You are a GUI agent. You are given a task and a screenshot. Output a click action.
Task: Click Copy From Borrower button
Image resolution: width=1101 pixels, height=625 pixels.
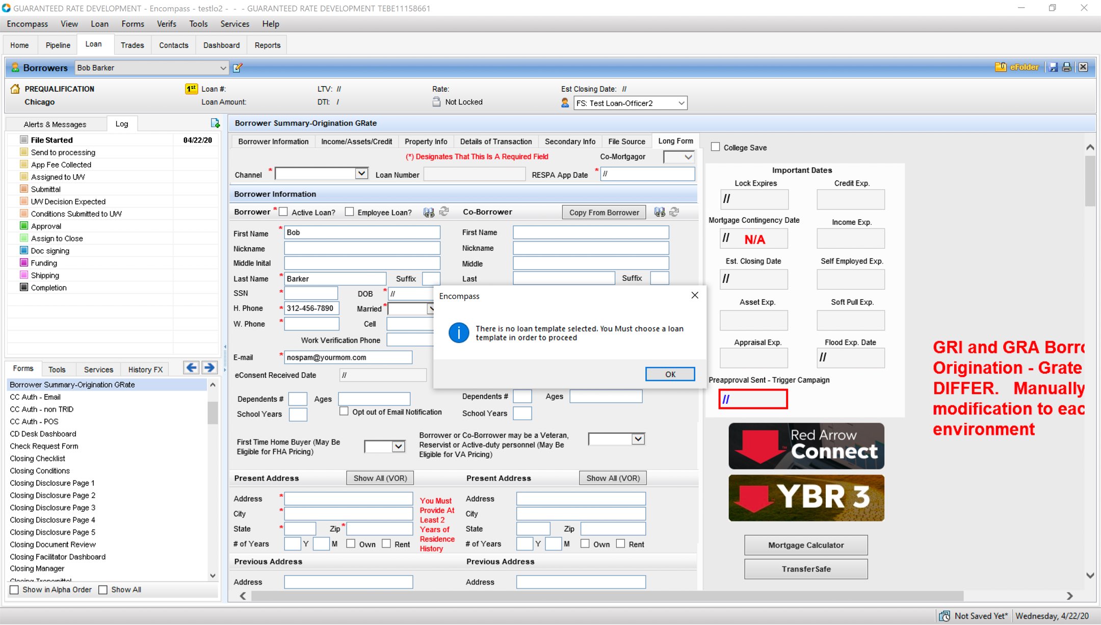604,212
